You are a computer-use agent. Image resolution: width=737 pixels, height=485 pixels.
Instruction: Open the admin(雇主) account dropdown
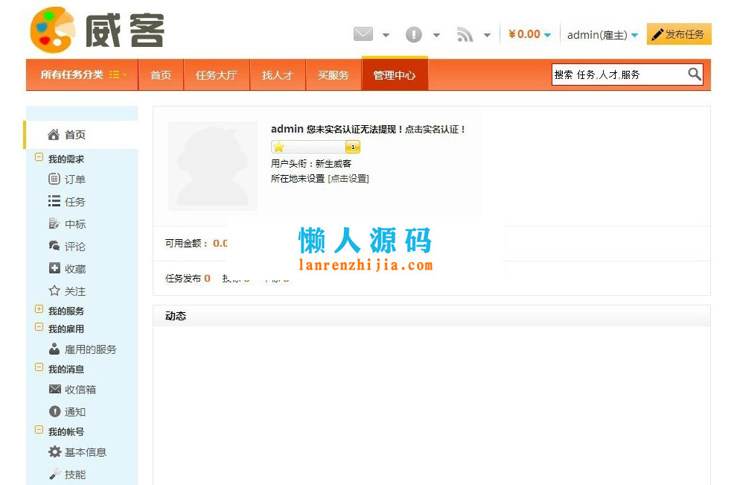599,34
